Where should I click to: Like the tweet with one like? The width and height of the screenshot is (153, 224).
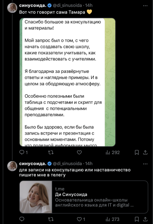coord(81,219)
